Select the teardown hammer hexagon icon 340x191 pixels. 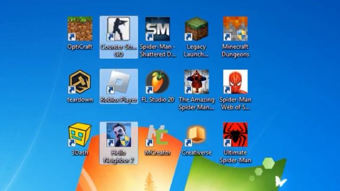tap(80, 82)
